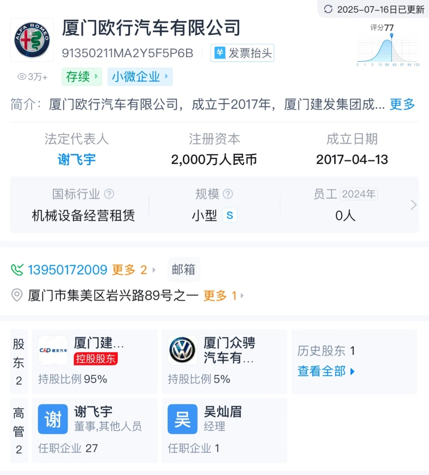Open shareholder 厦门众骋汽车有... card
The width and height of the screenshot is (429, 475).
(x=224, y=362)
